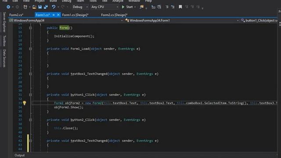The height and width of the screenshot is (158, 281).
Task: Open the Data Sources side tab
Action: [4, 58]
